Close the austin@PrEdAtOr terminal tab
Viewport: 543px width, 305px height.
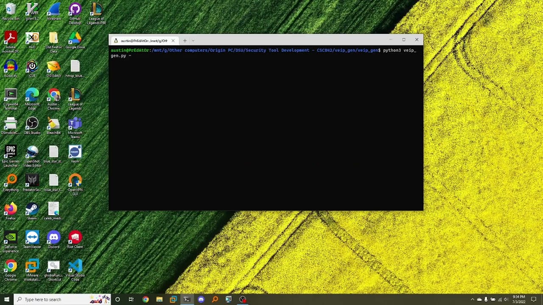coord(173,41)
